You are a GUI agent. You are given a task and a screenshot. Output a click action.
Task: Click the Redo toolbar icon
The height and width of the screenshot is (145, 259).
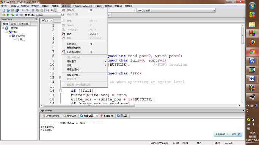click(27, 10)
